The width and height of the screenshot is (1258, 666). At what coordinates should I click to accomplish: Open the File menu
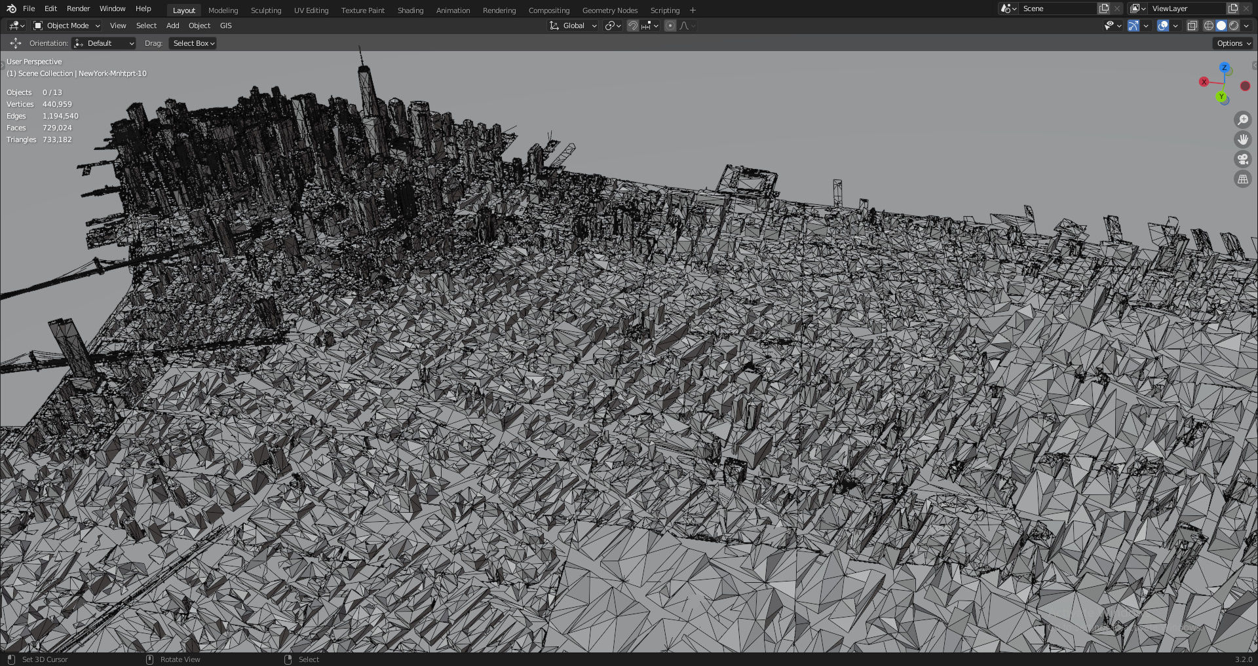(29, 9)
